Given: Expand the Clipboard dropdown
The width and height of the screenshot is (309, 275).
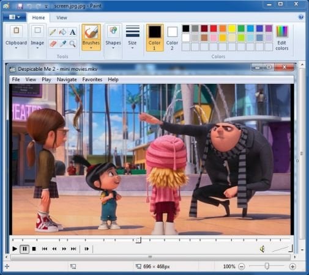Looking at the screenshot, I should click(x=16, y=37).
